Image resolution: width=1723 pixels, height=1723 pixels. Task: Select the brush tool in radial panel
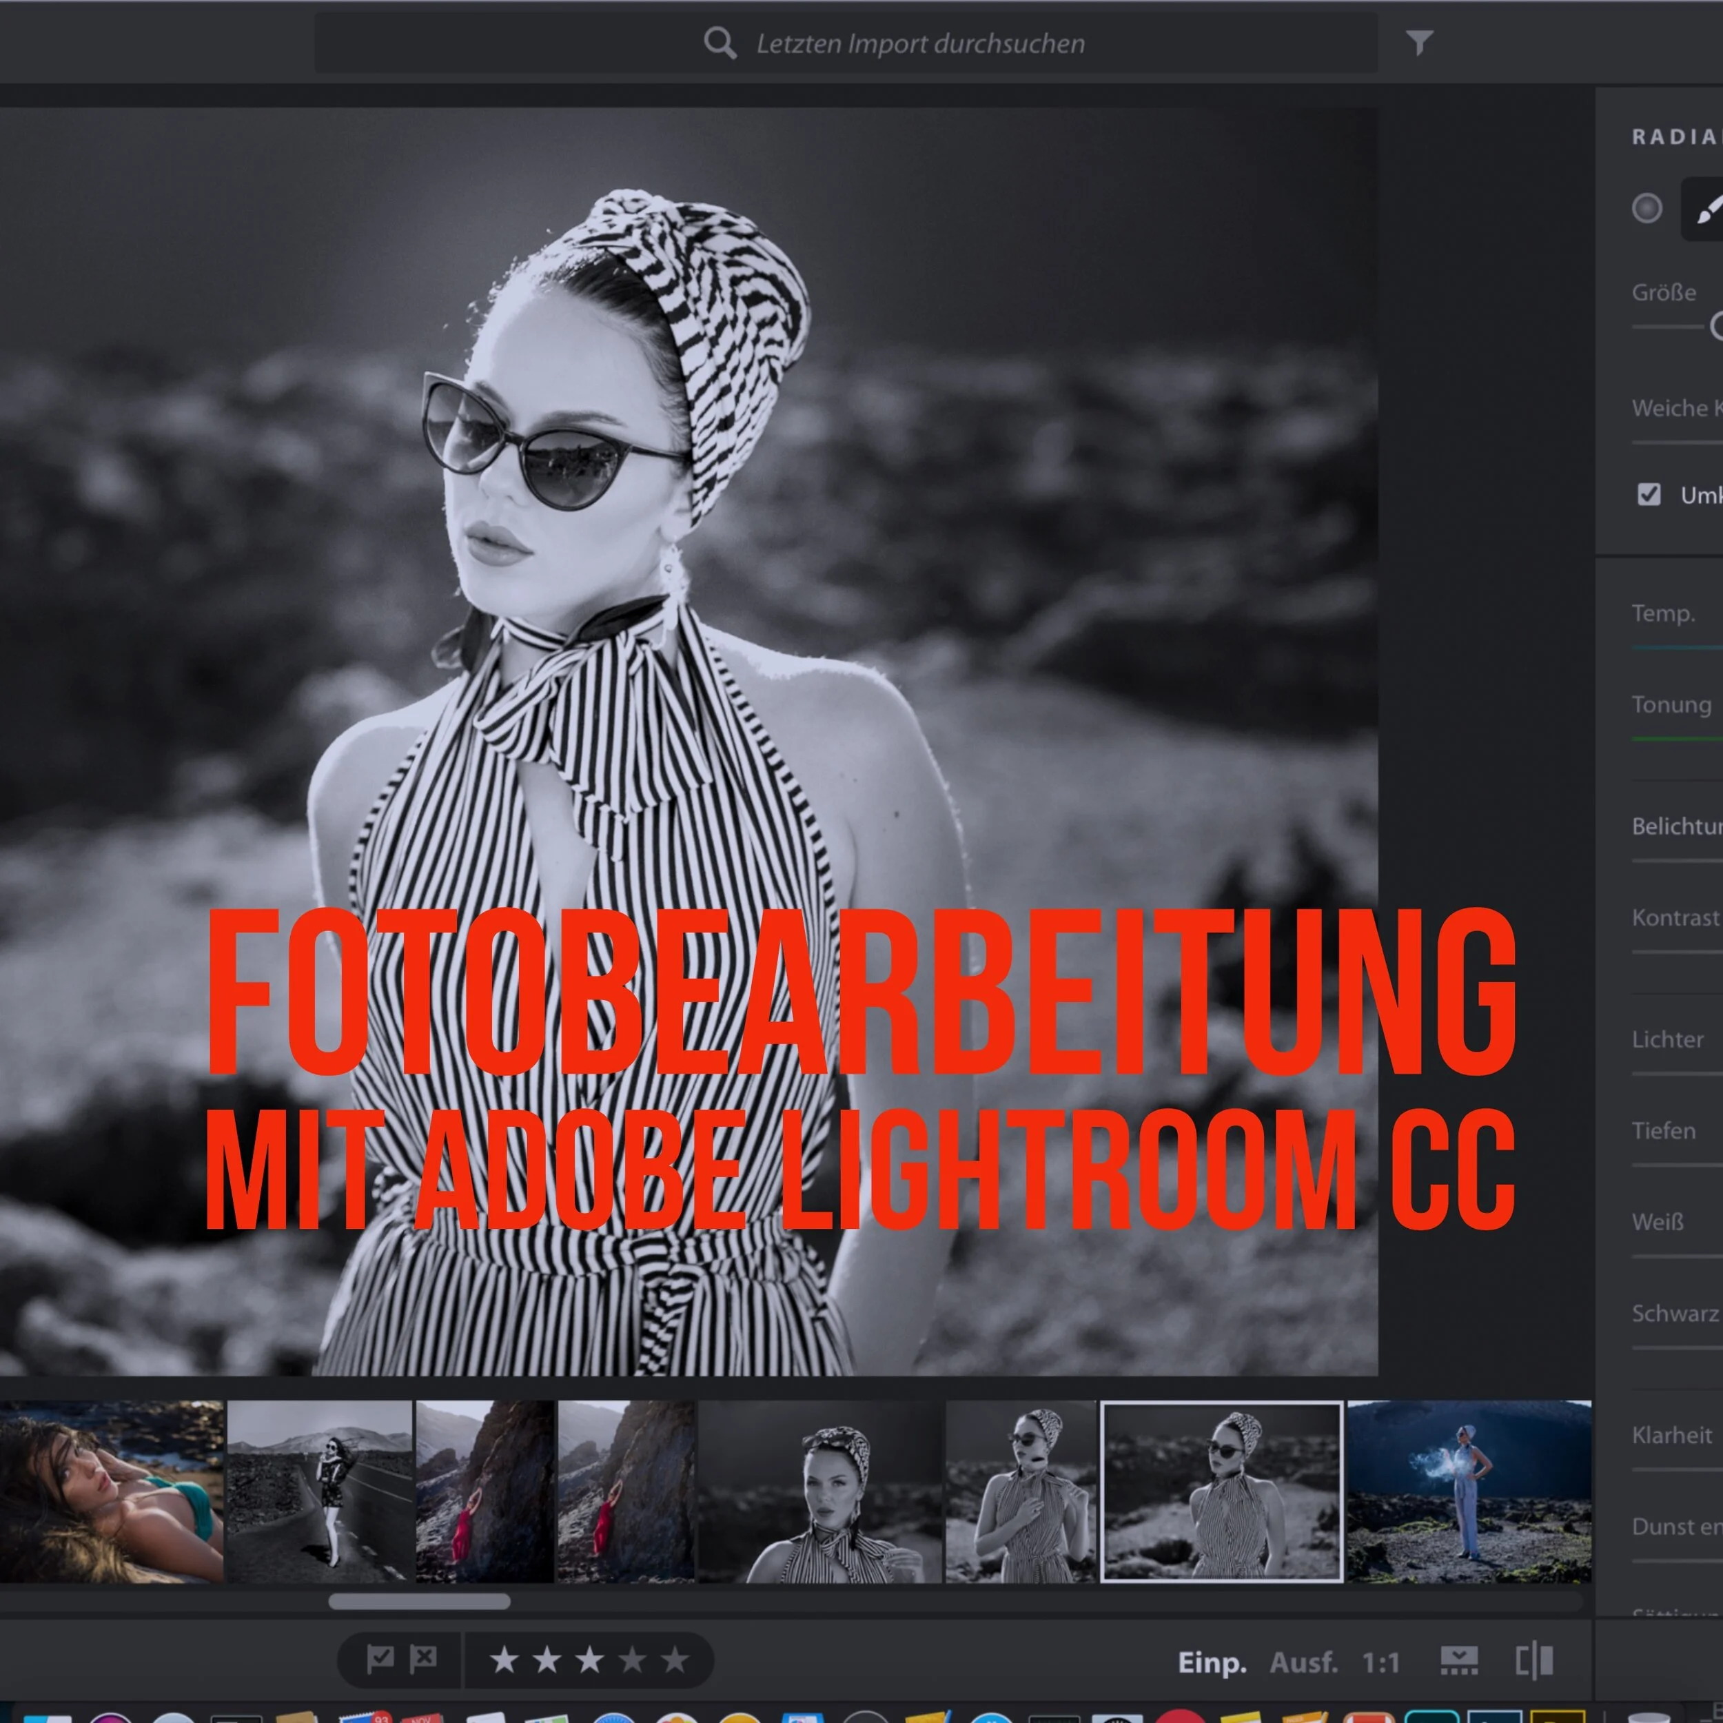point(1706,210)
